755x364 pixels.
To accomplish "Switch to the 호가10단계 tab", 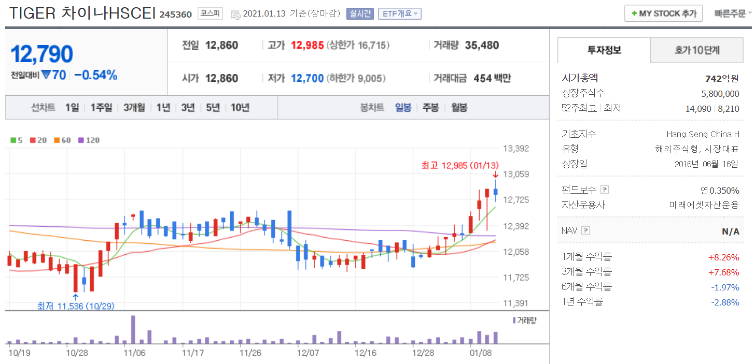I will 697,50.
